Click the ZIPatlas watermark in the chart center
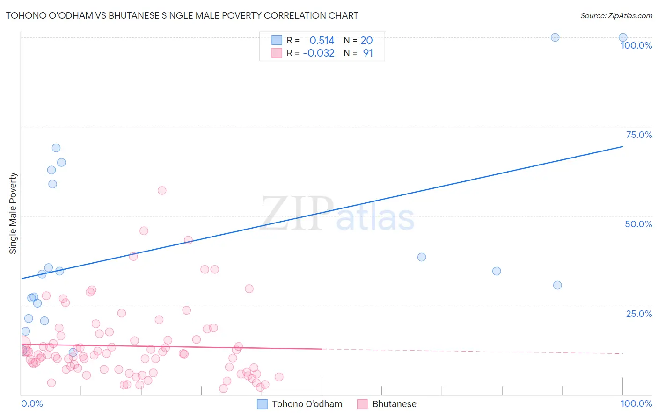658x417 pixels. [x=337, y=213]
